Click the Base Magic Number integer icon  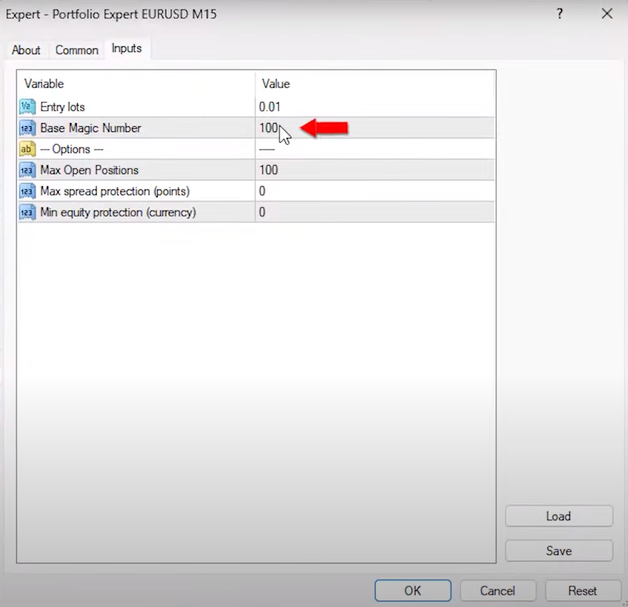[27, 128]
